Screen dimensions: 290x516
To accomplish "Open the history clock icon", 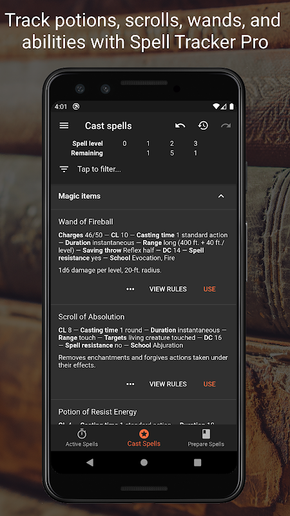I will 203,125.
